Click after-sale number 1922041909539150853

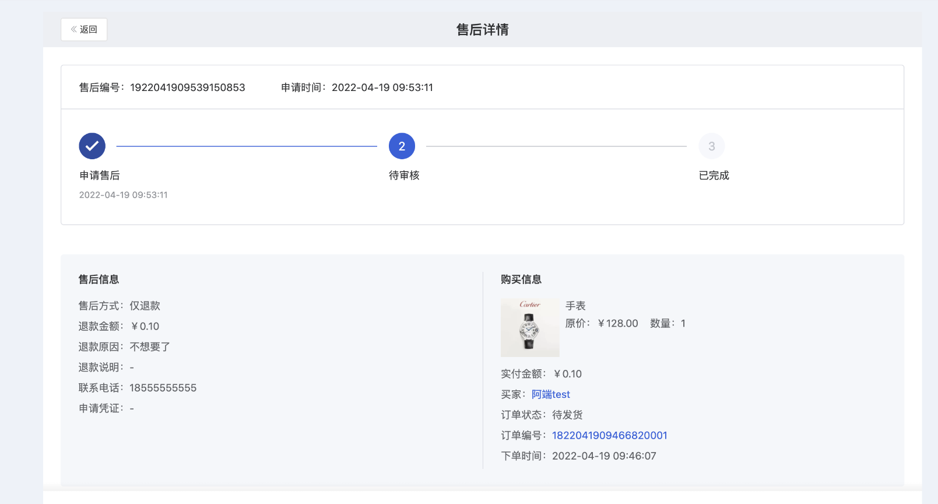point(187,87)
